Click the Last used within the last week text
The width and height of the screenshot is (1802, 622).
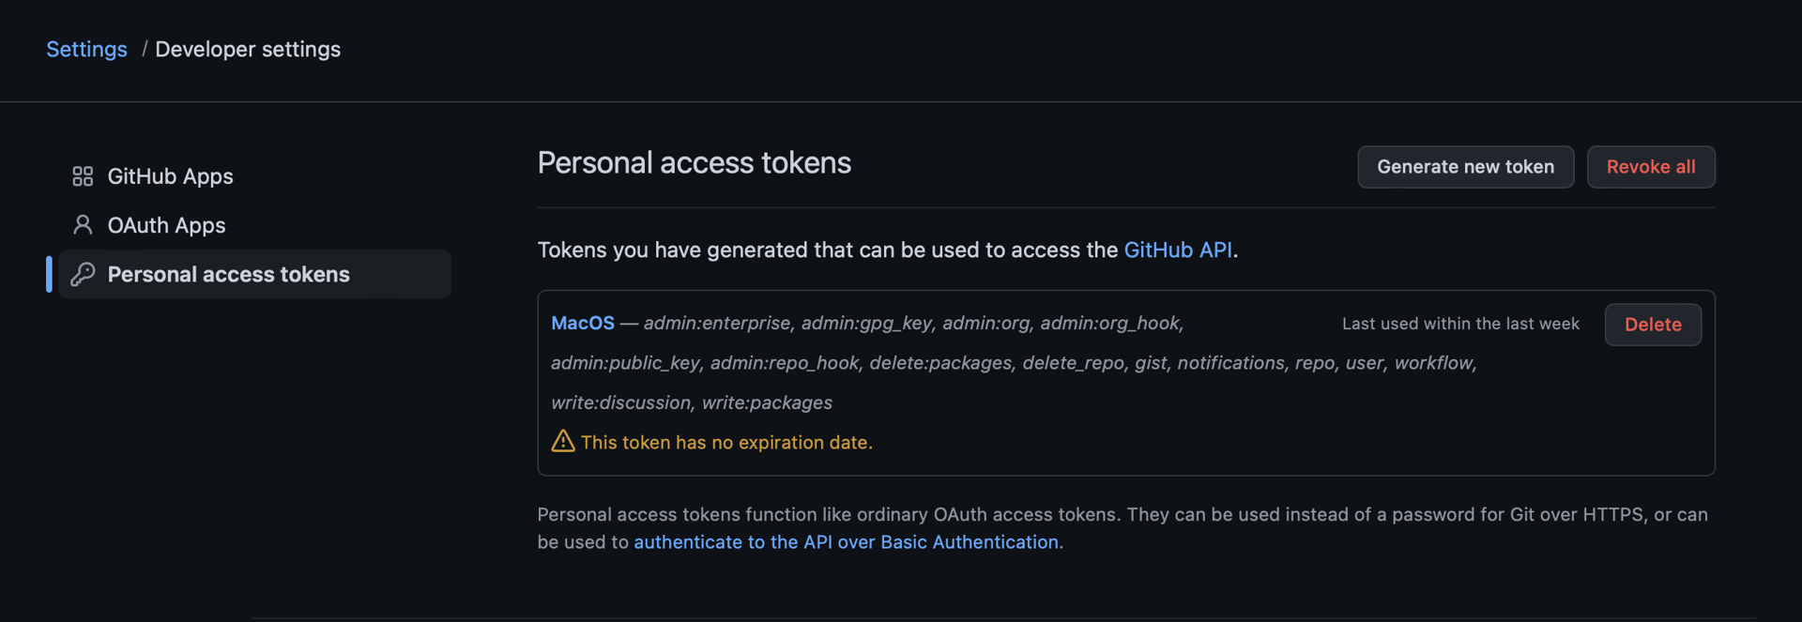pyautogui.click(x=1460, y=324)
